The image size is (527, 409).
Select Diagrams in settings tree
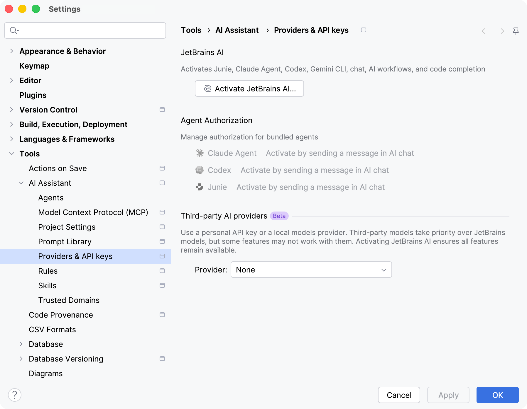point(46,374)
